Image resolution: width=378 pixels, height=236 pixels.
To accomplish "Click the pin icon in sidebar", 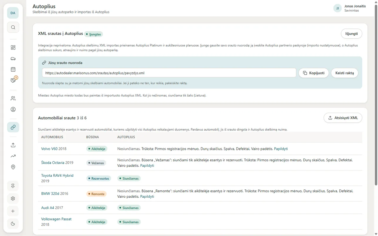I will point(13,186).
